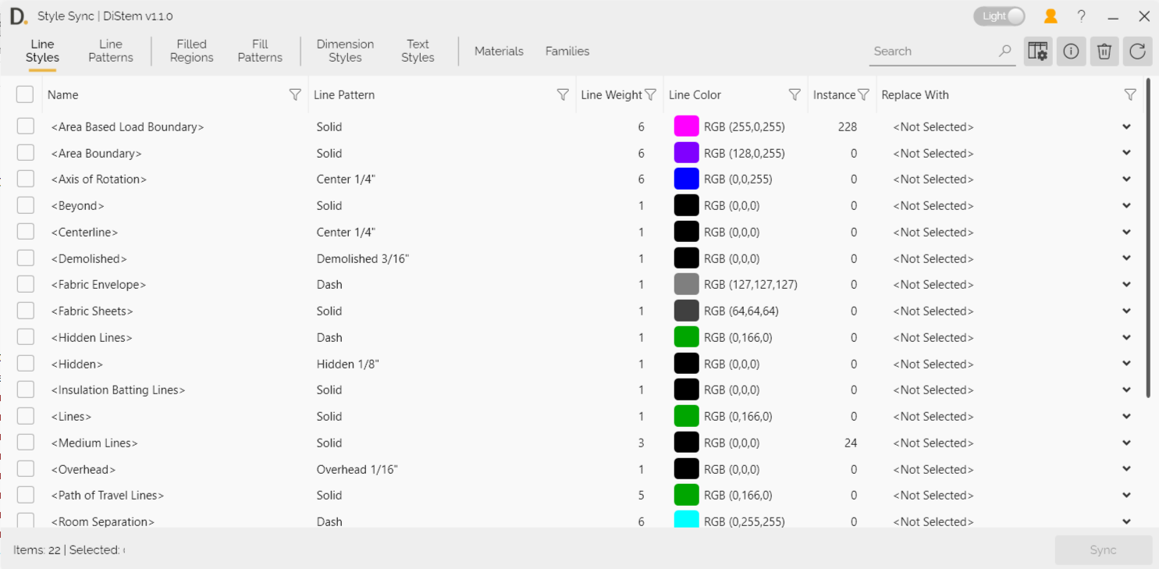Open the Materials tab
1159x569 pixels.
[499, 51]
